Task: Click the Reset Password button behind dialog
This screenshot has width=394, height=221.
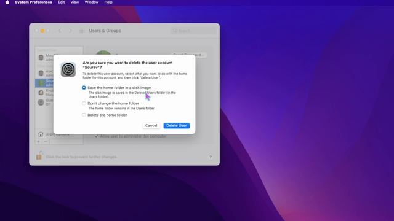Action: [x=189, y=55]
